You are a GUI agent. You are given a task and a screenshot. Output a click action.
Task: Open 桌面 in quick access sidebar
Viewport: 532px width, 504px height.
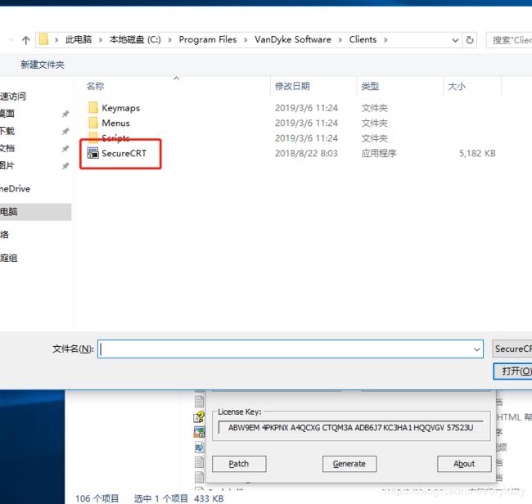[7, 113]
